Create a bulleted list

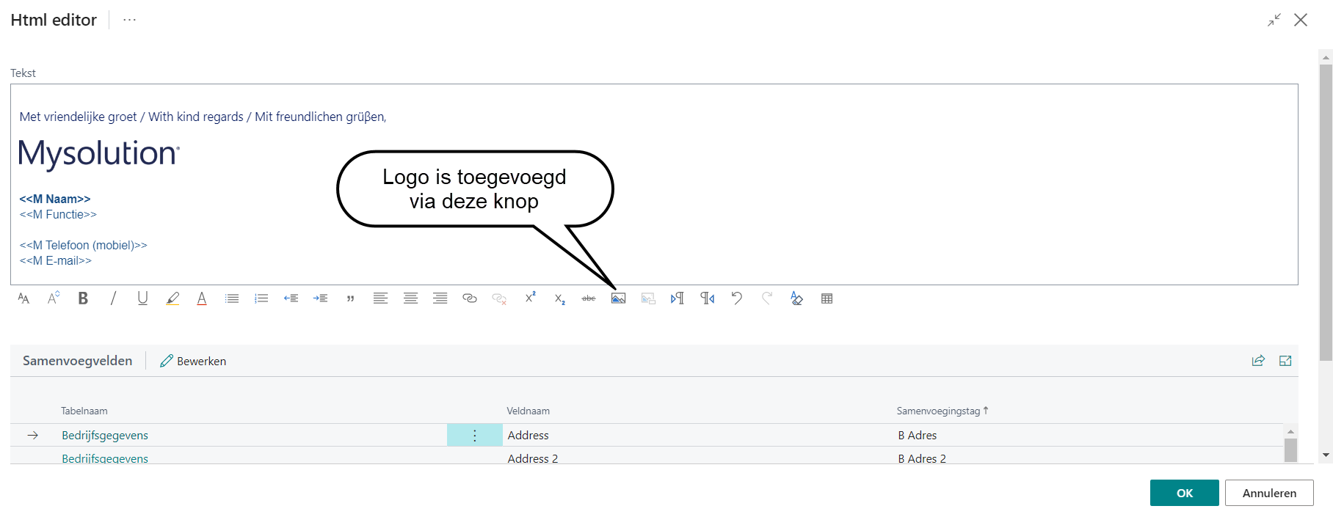(232, 298)
